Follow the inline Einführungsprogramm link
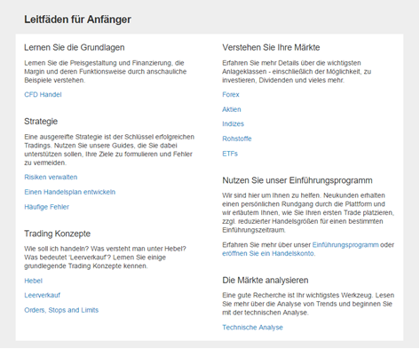 [x=345, y=245]
